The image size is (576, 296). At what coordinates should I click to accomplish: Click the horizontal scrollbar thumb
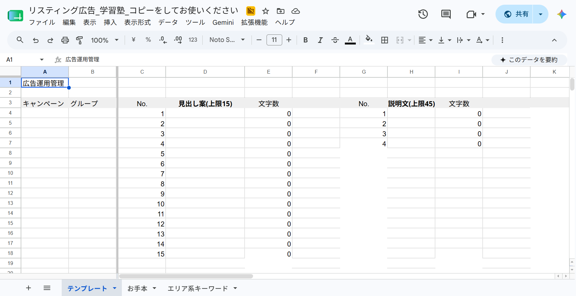[186, 276]
